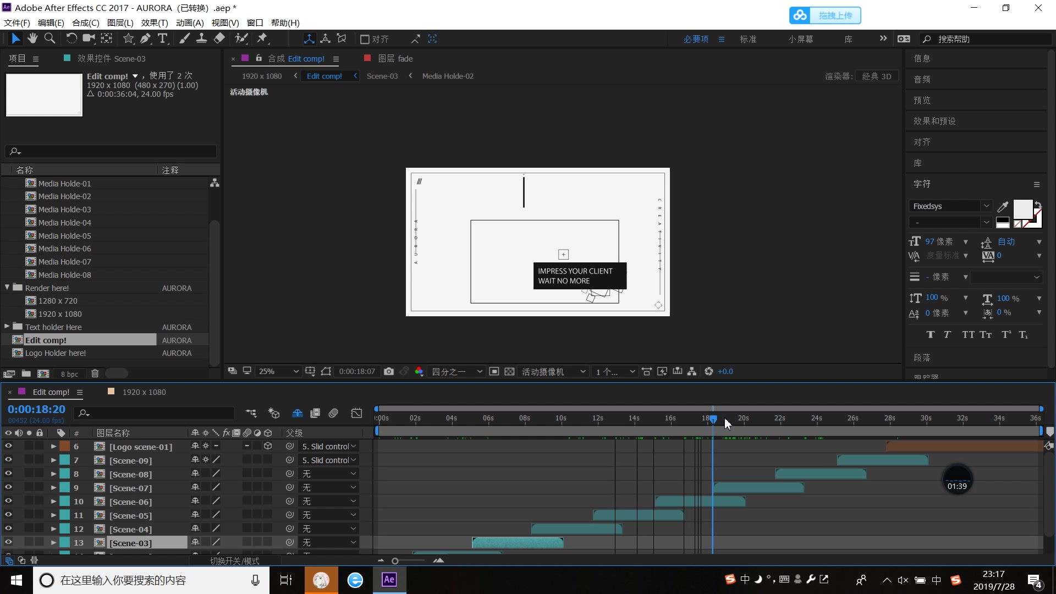The height and width of the screenshot is (594, 1056).
Task: Enable the snapping 对齐 checkbox
Action: coord(364,39)
